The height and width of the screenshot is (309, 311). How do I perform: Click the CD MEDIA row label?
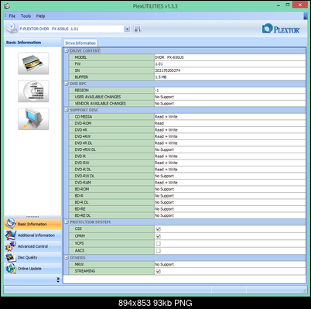[x=84, y=117]
